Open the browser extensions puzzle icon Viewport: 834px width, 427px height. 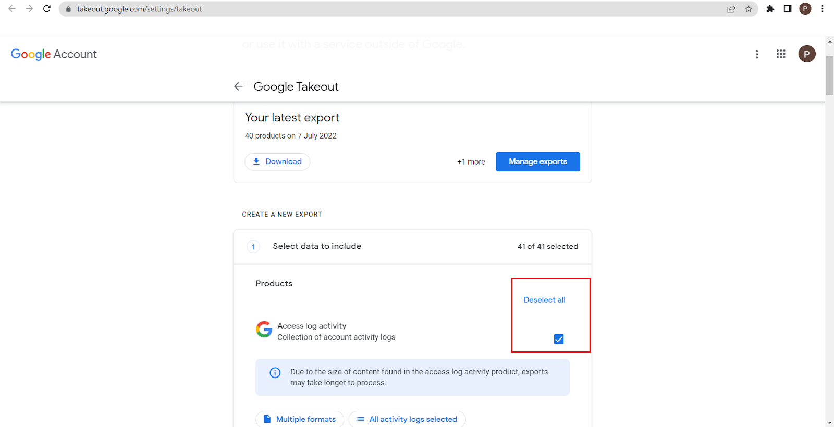coord(770,9)
